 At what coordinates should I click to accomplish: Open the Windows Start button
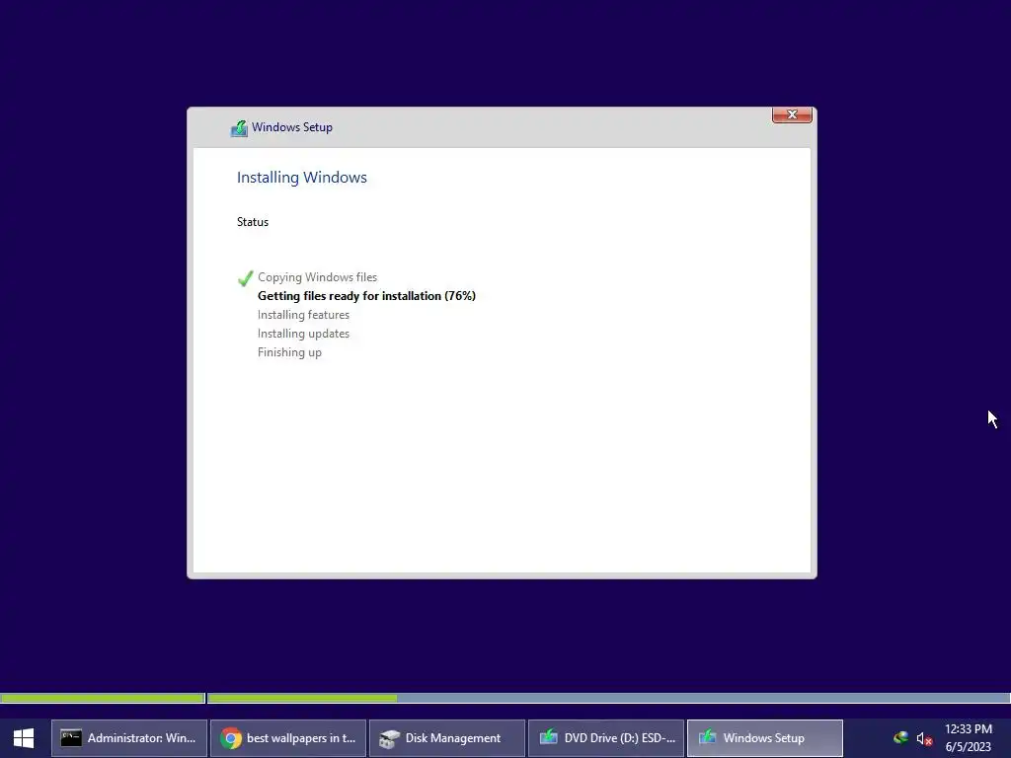point(24,738)
